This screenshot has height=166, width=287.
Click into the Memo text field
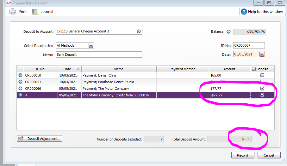[99, 54]
